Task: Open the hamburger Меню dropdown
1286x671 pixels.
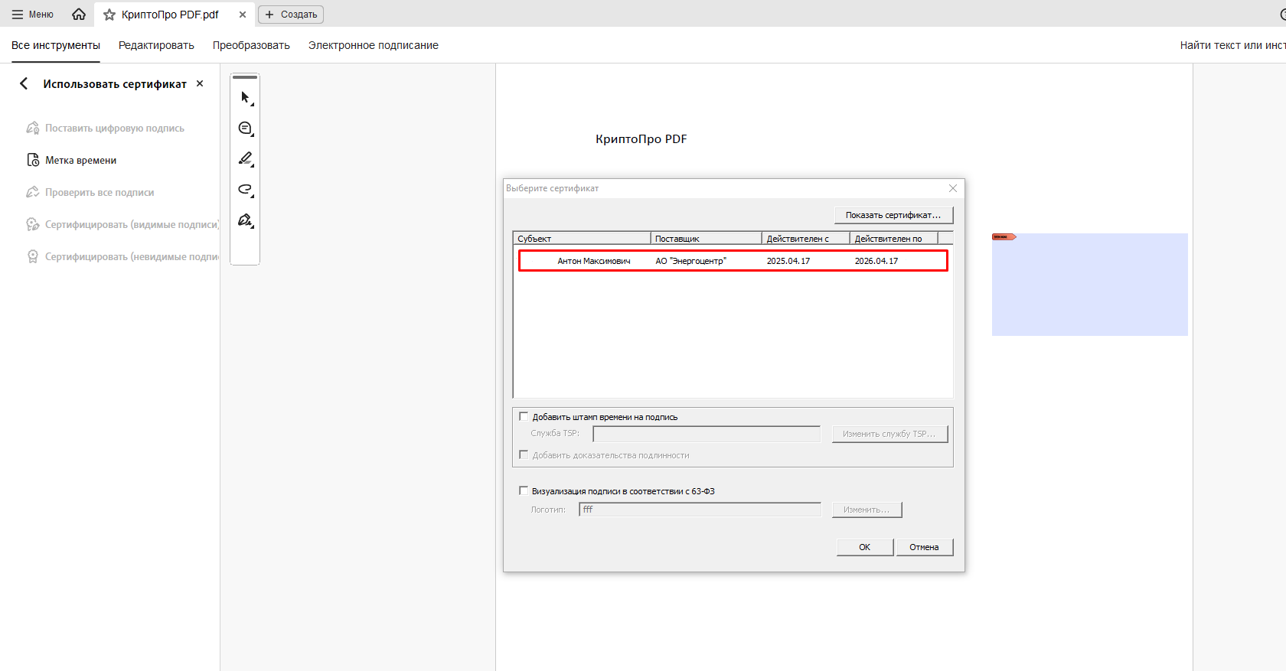Action: coord(33,15)
